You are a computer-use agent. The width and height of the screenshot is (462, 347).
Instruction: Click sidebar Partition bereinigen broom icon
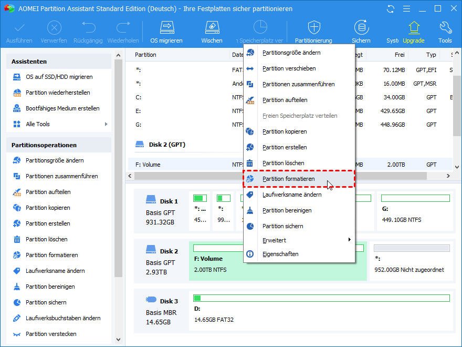(17, 287)
